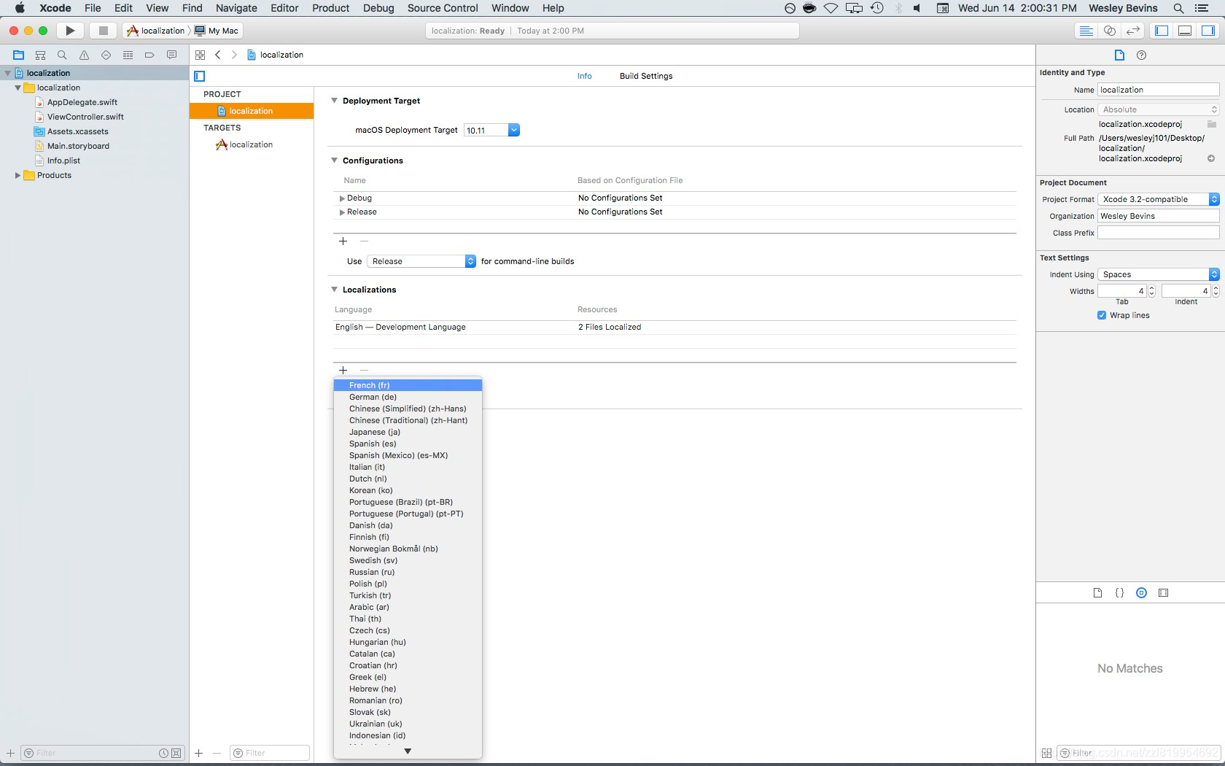Show related items grid icon

click(x=200, y=55)
